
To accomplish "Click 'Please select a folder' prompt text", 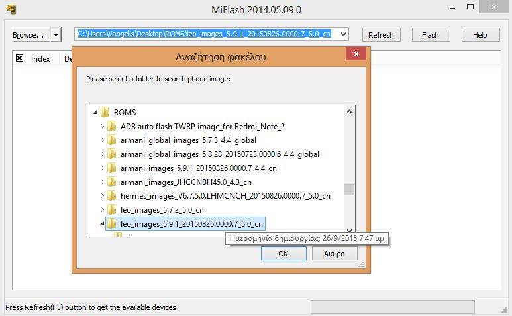I will (158, 79).
